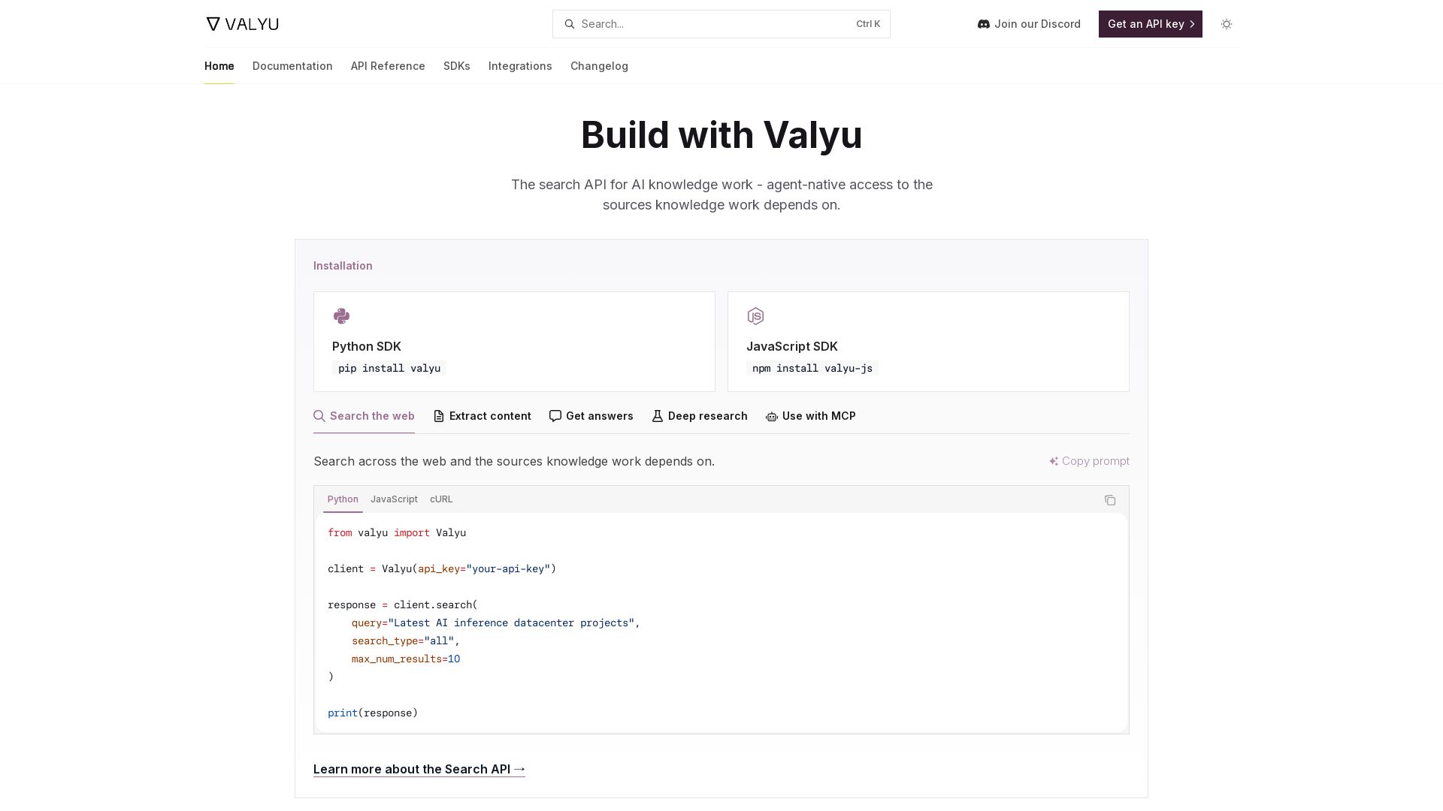Open Learn more about the Search API link
The height and width of the screenshot is (811, 1443).
[419, 769]
